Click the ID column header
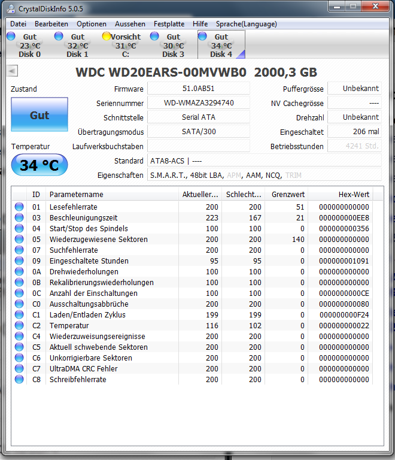Screen dimensions: 395x460 pyautogui.click(x=36, y=195)
